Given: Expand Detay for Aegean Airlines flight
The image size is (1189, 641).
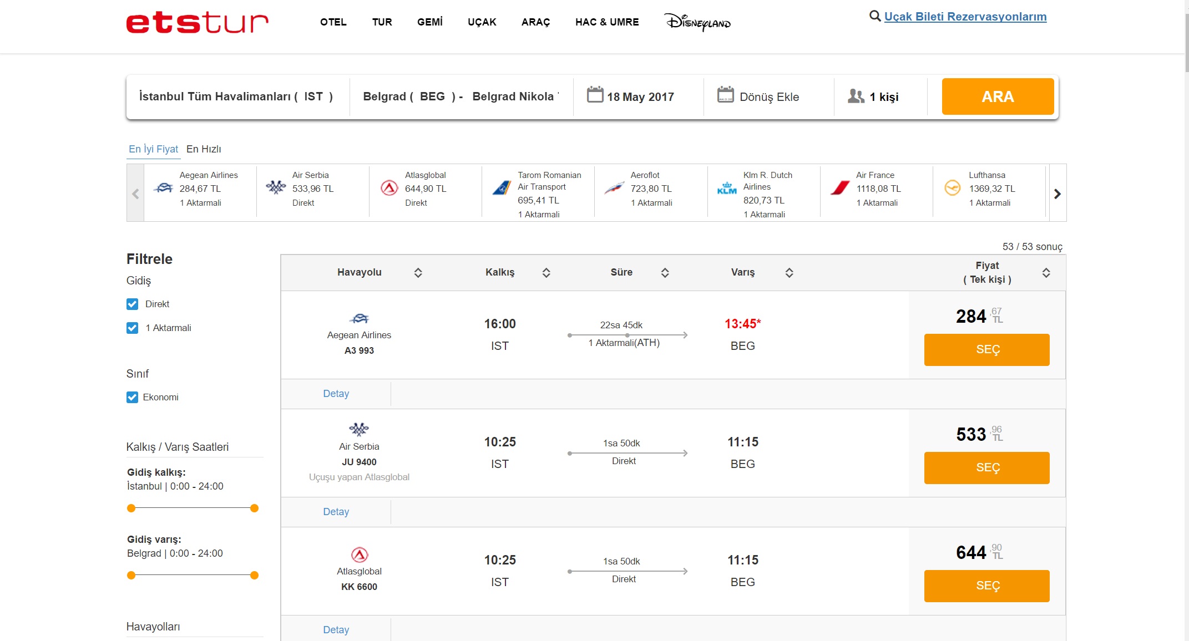Looking at the screenshot, I should point(336,394).
